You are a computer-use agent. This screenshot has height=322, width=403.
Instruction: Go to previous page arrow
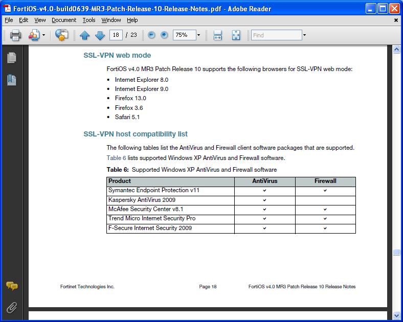click(x=84, y=35)
